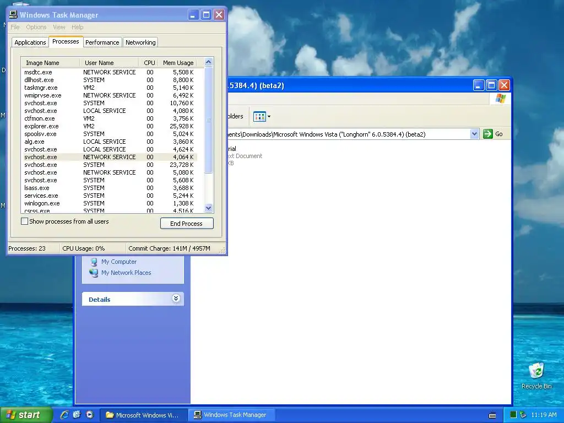The image size is (564, 423).
Task: Select the spoolsv.exe process row
Action: [x=110, y=134]
